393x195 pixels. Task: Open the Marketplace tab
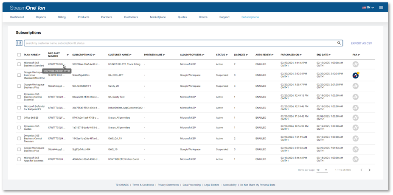pos(158,17)
